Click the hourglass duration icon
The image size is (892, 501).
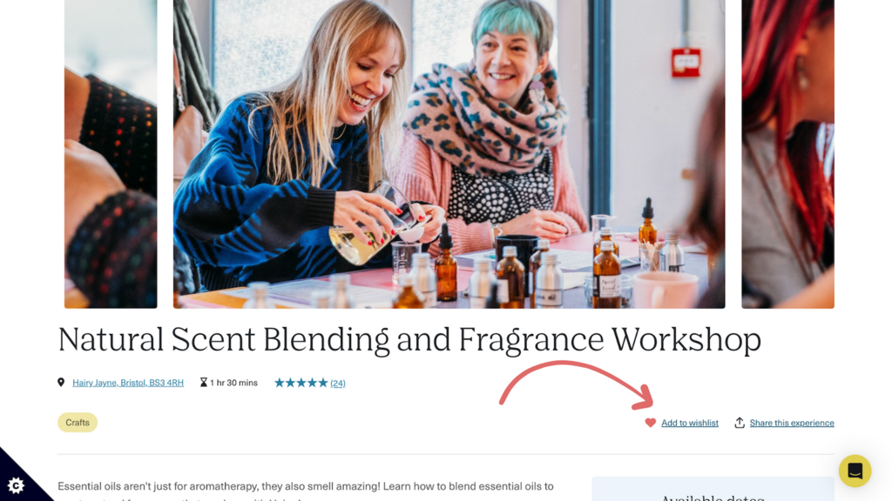pyautogui.click(x=204, y=383)
